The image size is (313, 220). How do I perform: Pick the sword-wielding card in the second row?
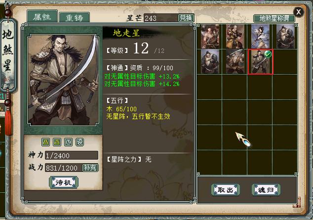pyautogui.click(x=235, y=62)
